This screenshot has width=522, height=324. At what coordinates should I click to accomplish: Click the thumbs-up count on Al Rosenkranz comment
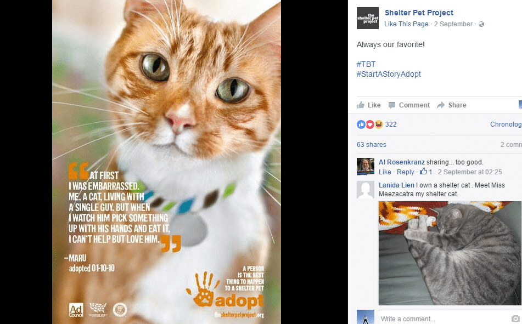[x=426, y=172]
